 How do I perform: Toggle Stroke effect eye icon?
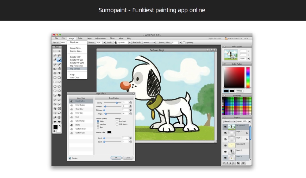pyautogui.click(x=72, y=125)
